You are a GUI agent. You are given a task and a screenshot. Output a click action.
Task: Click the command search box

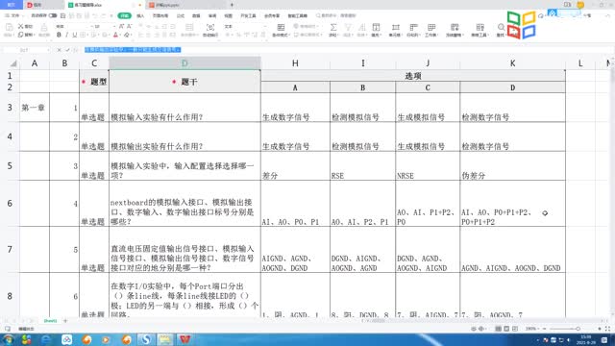[x=336, y=15]
